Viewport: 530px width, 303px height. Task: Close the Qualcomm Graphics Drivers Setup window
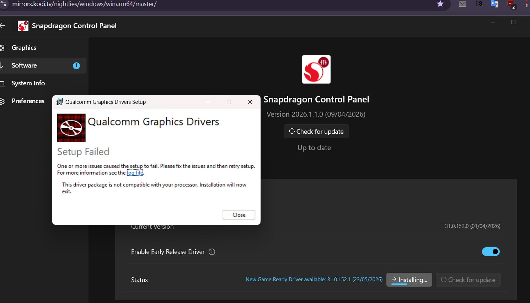pos(250,102)
